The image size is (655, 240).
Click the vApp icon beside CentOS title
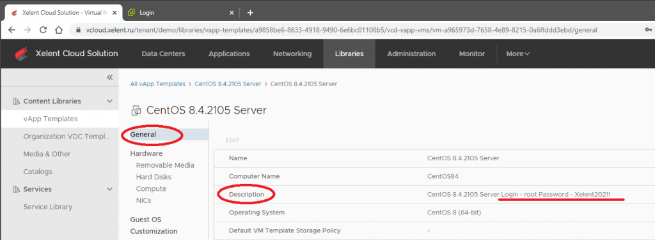[x=136, y=110]
